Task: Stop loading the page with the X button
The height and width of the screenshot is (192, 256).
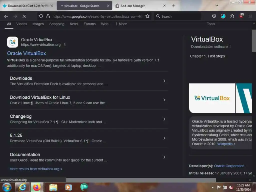Action: (24, 16)
